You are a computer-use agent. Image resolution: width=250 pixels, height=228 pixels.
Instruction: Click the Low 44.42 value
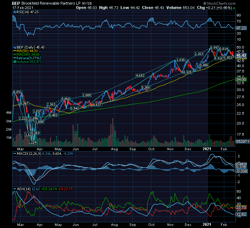[x=130, y=7]
